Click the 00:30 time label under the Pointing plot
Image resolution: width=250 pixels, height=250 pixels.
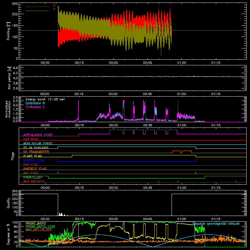point(113,63)
